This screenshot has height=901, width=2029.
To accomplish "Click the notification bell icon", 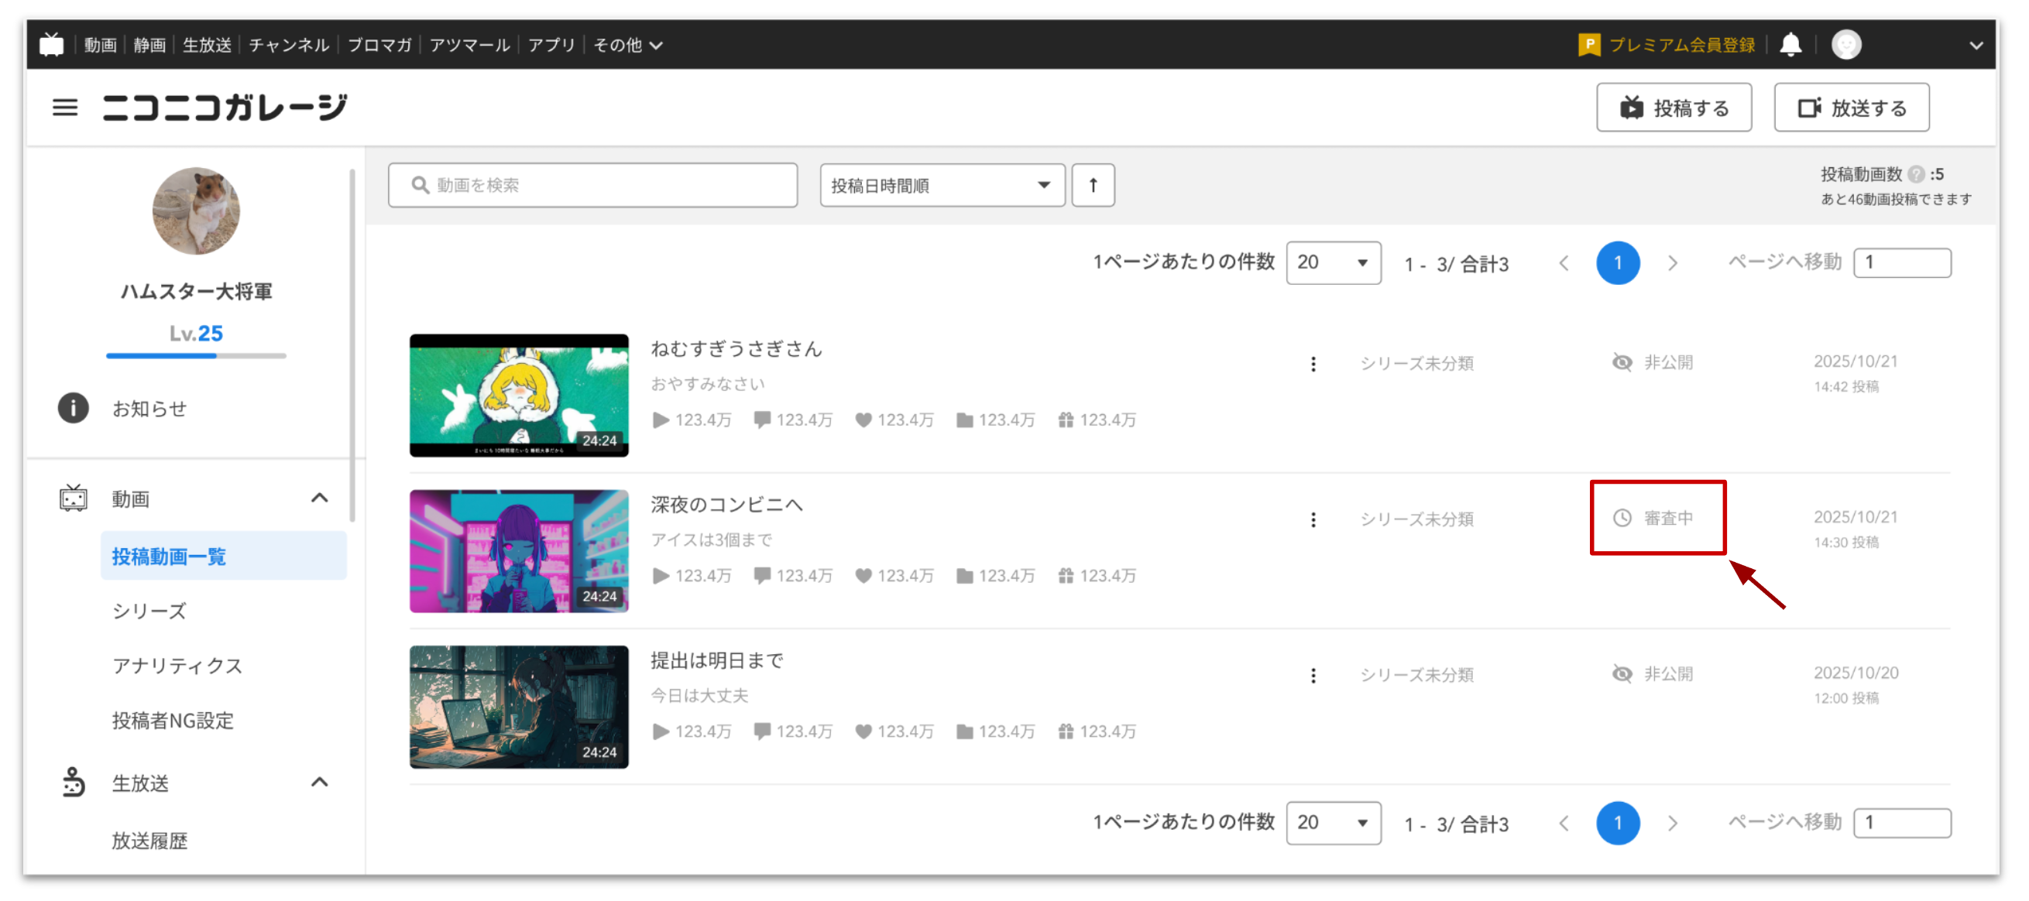I will [1790, 44].
